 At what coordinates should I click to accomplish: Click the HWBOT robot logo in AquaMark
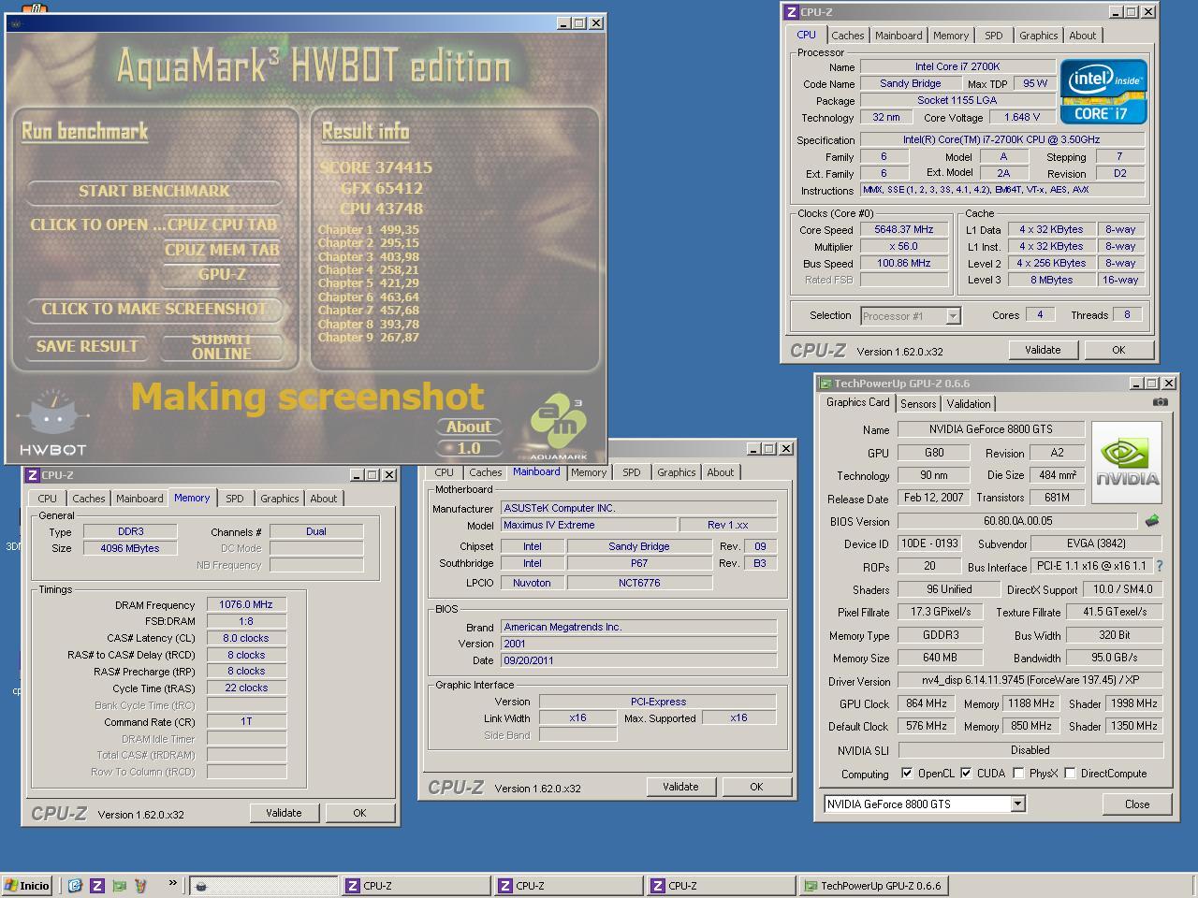click(53, 422)
